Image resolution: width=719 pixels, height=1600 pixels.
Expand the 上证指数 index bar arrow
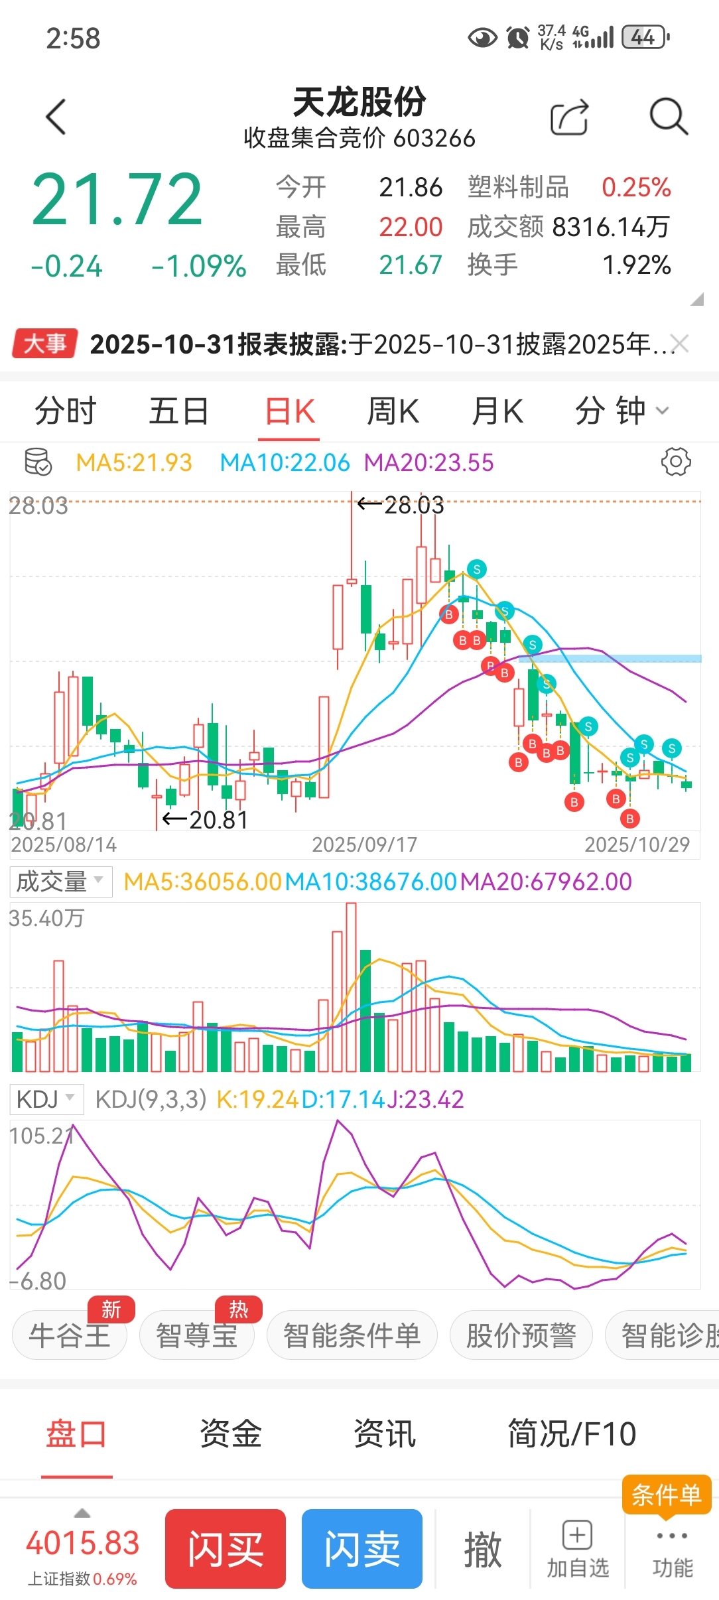(x=82, y=1514)
